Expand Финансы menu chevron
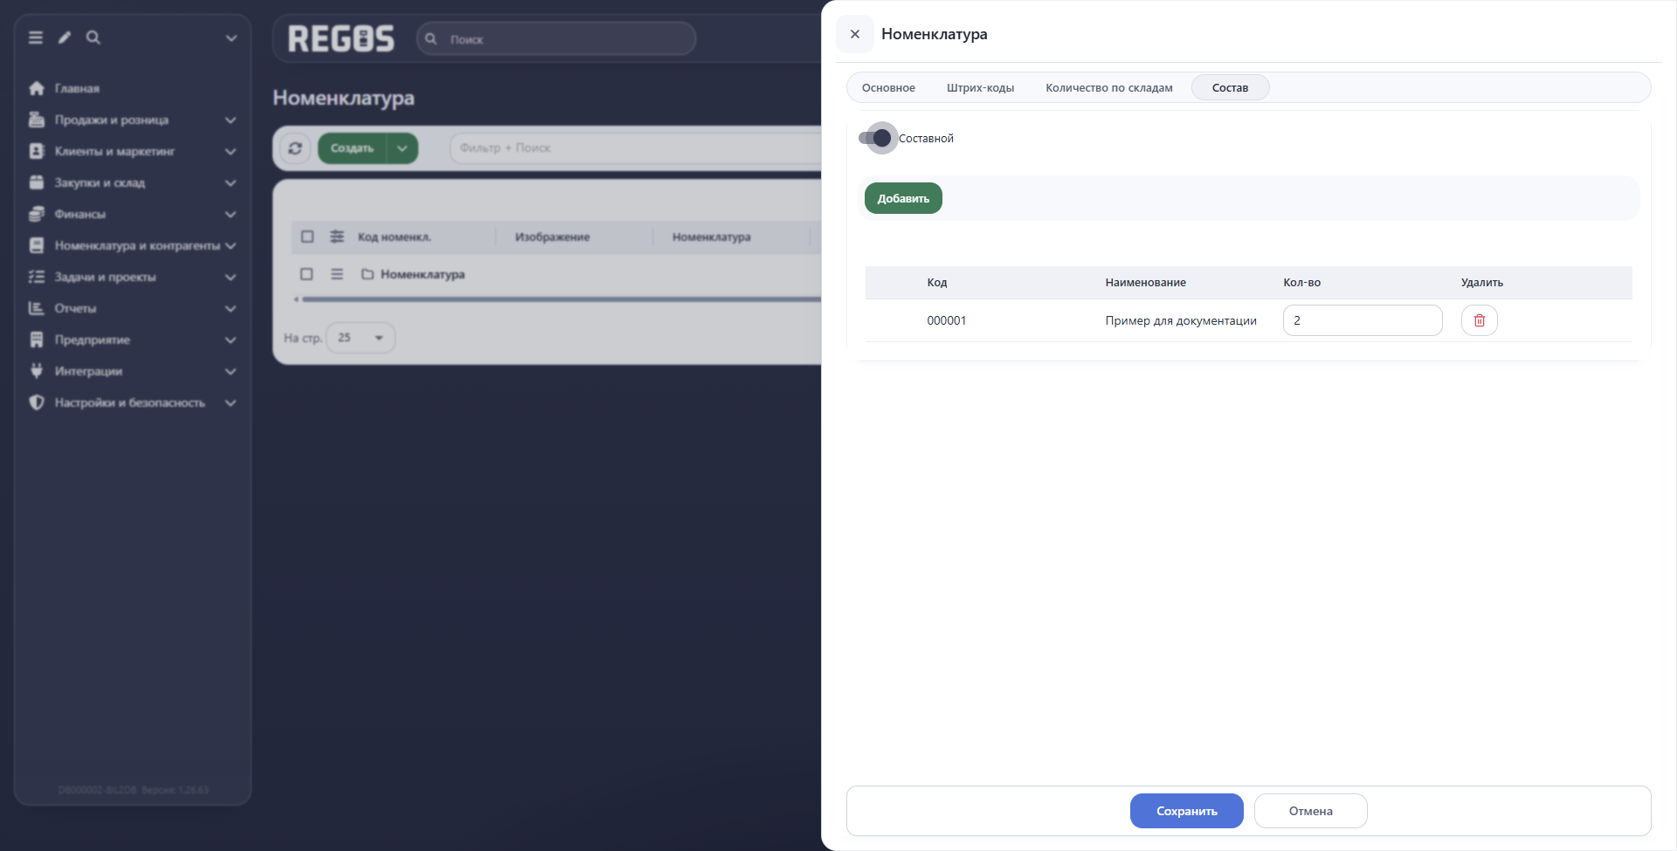 pos(231,214)
